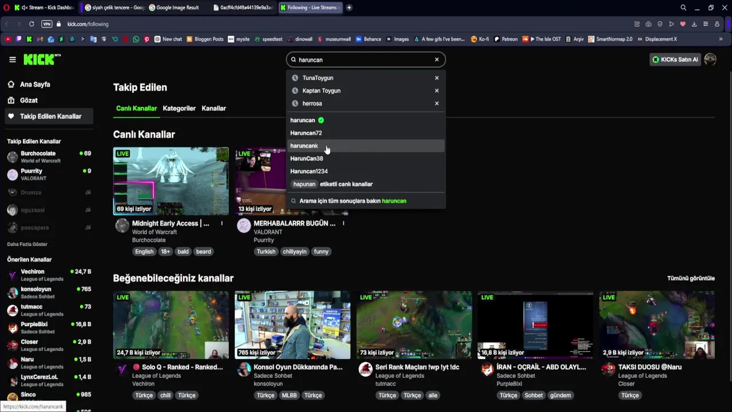The image size is (732, 412).
Task: Remove 'TunaToygun' from recent searches
Action: 436,78
